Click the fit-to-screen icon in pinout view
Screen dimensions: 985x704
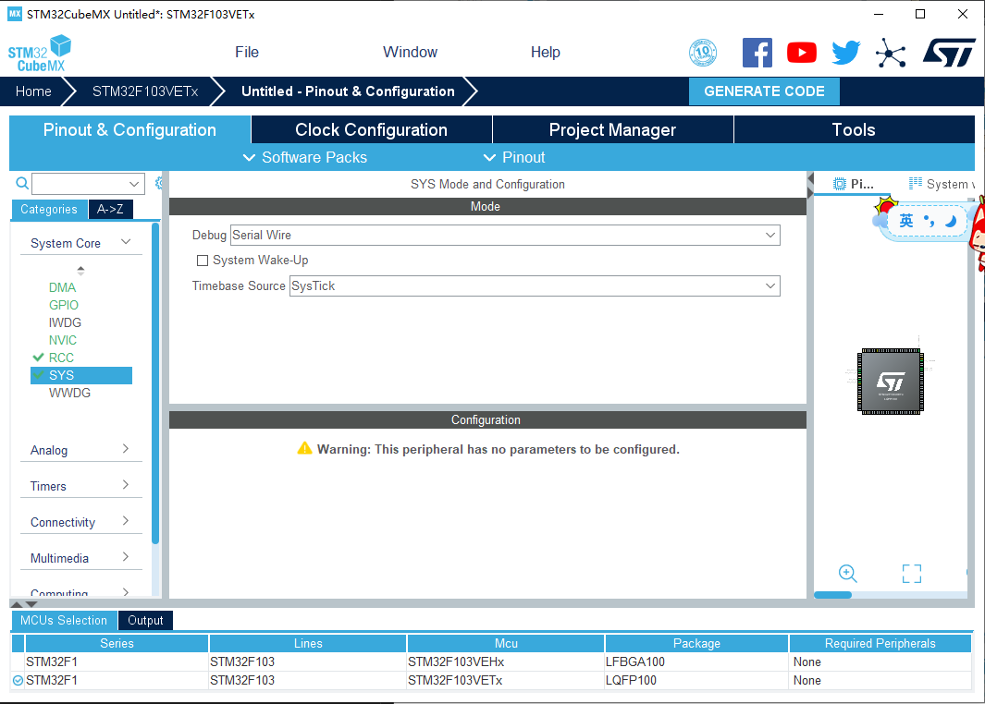tap(912, 573)
